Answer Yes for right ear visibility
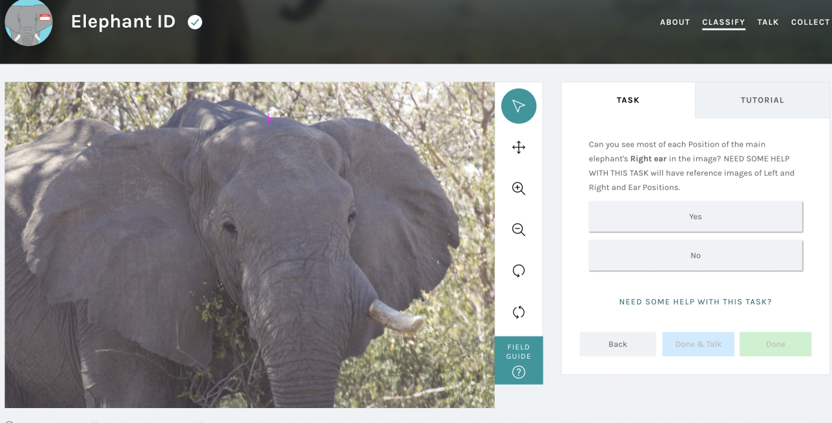 [695, 217]
